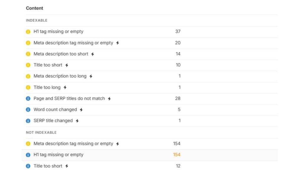Click count 37 for H1 tag missing

click(178, 32)
